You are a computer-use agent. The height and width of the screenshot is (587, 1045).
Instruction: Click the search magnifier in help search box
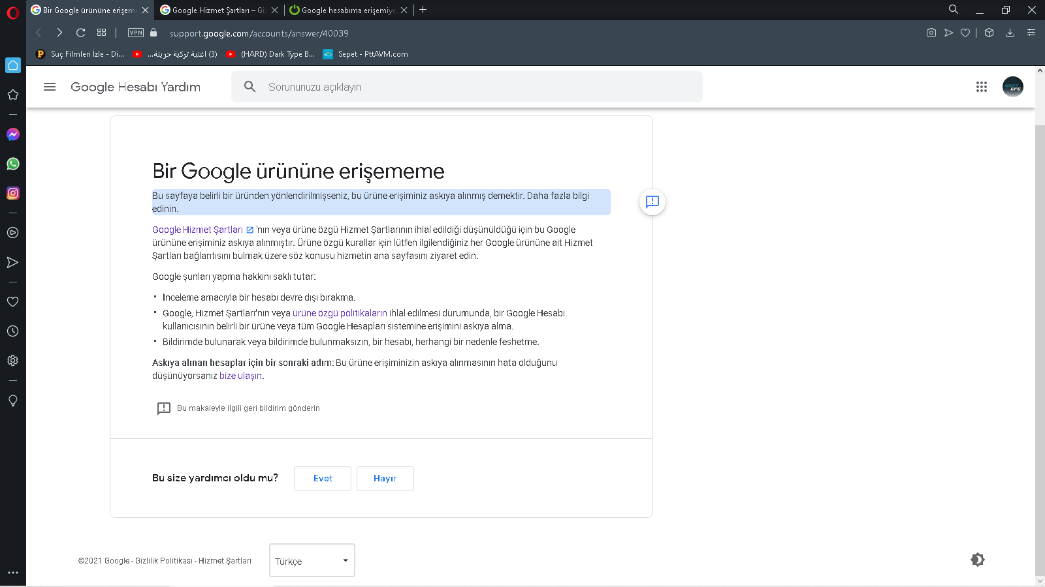[x=249, y=87]
